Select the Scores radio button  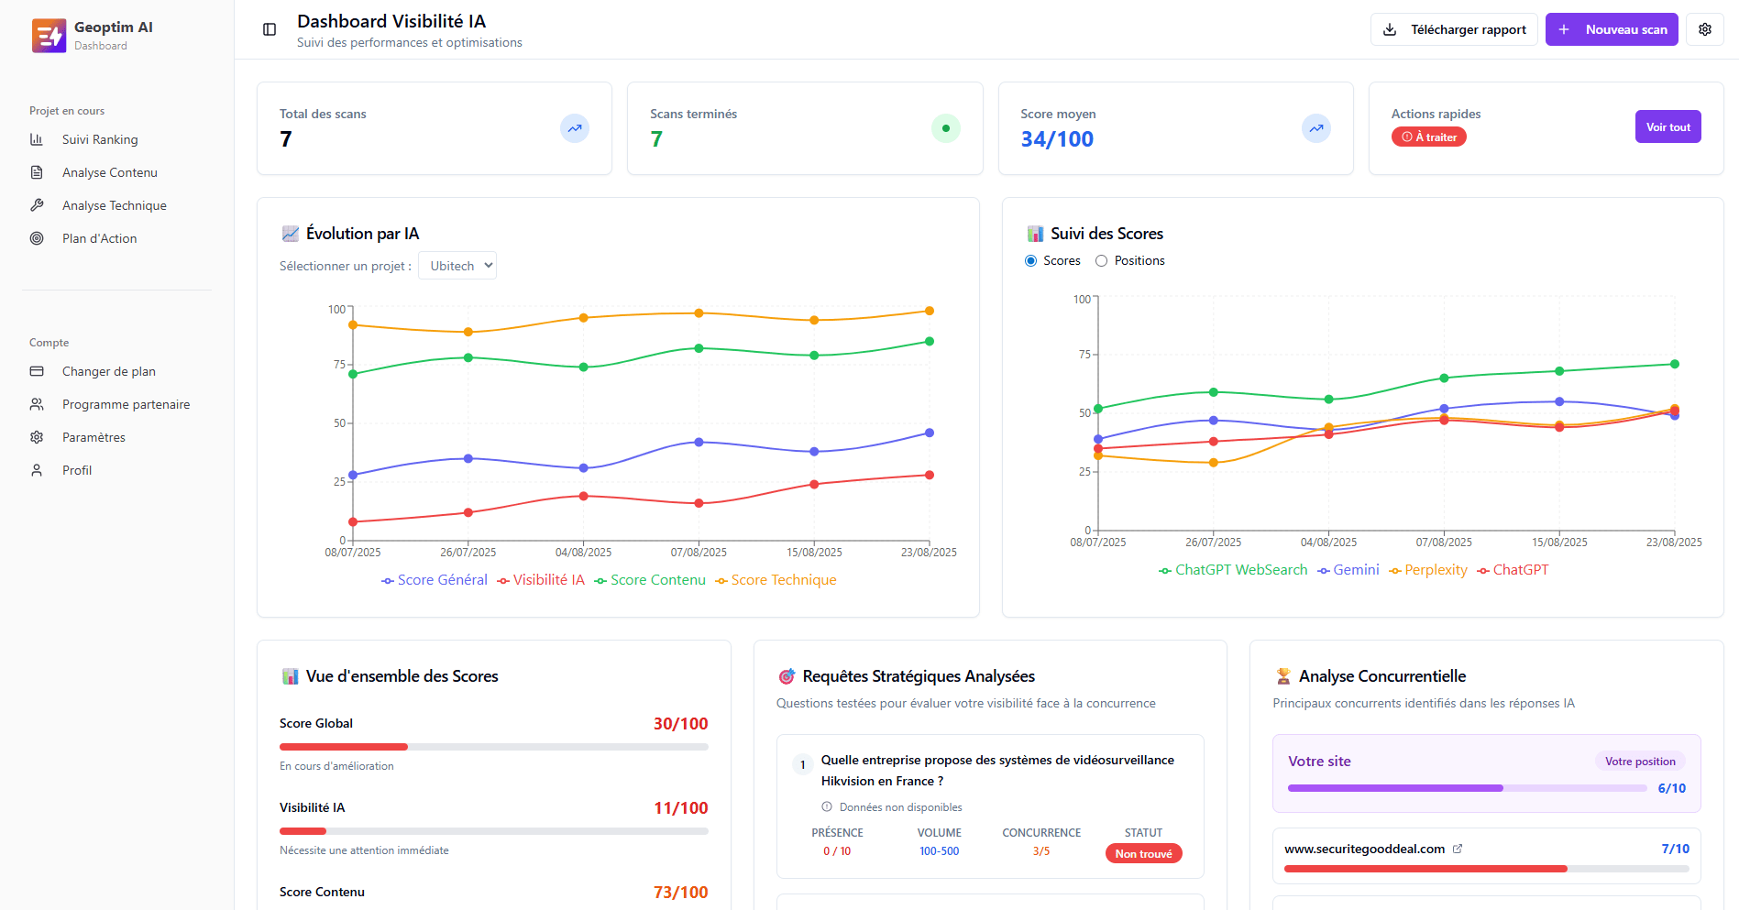click(x=1031, y=261)
